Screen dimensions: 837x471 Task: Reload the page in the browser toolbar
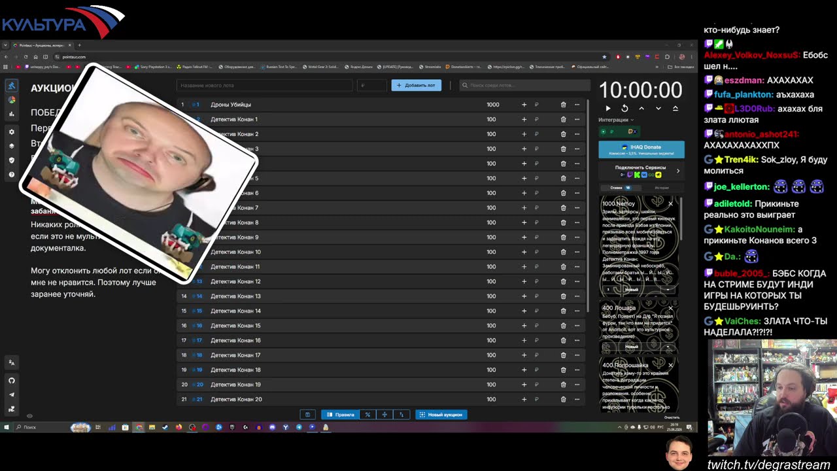click(27, 57)
